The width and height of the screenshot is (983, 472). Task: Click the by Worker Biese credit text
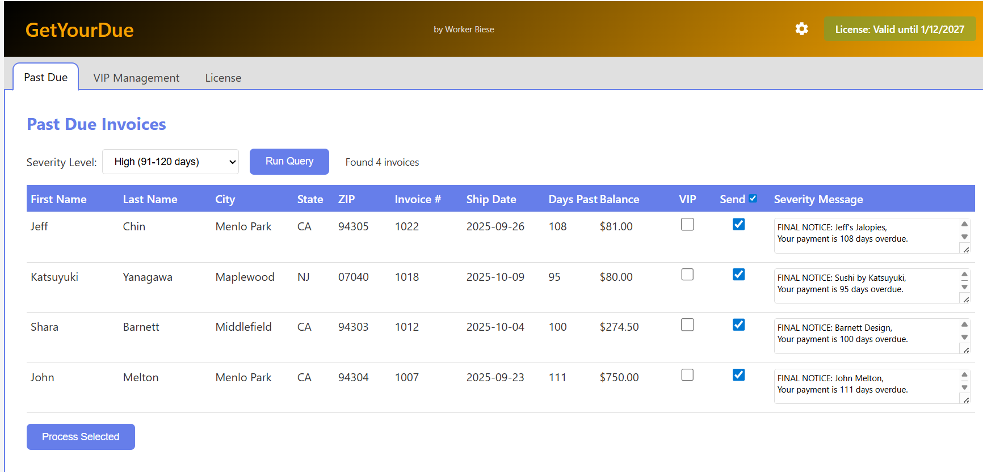tap(464, 29)
